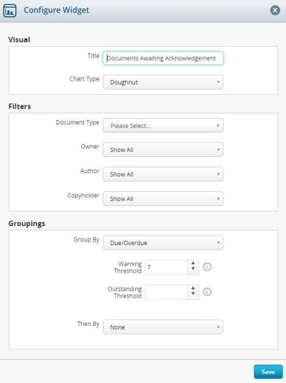Open the Copyholder filter dropdown
The image size is (286, 383).
tap(163, 199)
